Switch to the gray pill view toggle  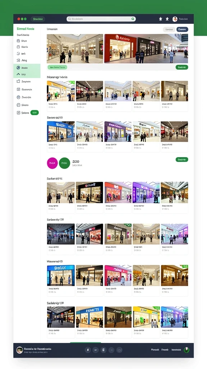(169, 30)
